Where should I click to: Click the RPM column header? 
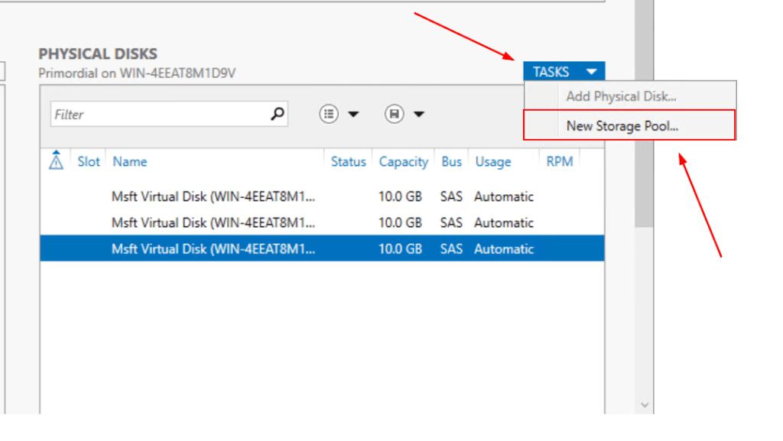[x=559, y=162]
